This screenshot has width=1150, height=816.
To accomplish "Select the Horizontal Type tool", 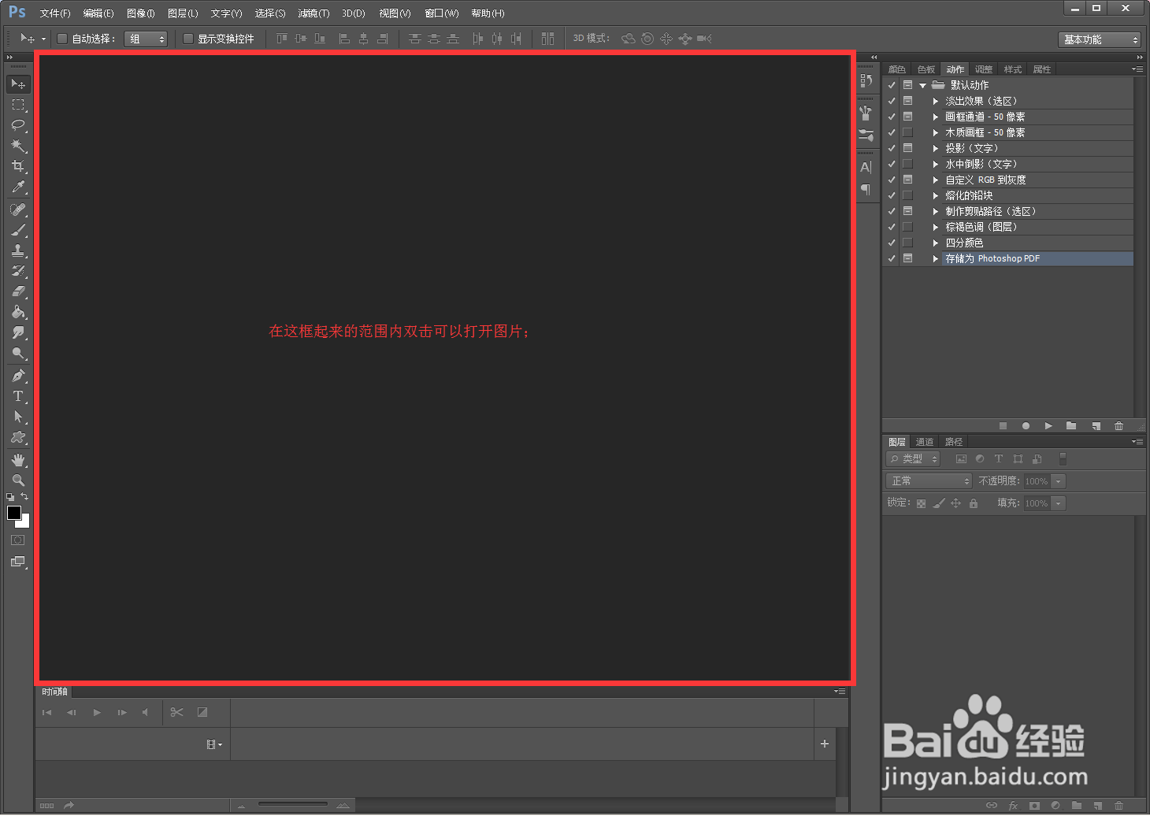I will [x=18, y=396].
